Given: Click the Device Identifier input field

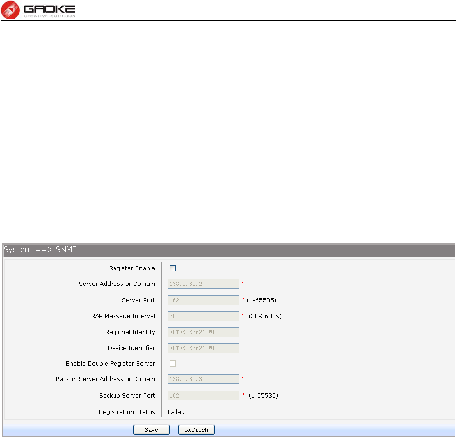Looking at the screenshot, I should coord(203,348).
